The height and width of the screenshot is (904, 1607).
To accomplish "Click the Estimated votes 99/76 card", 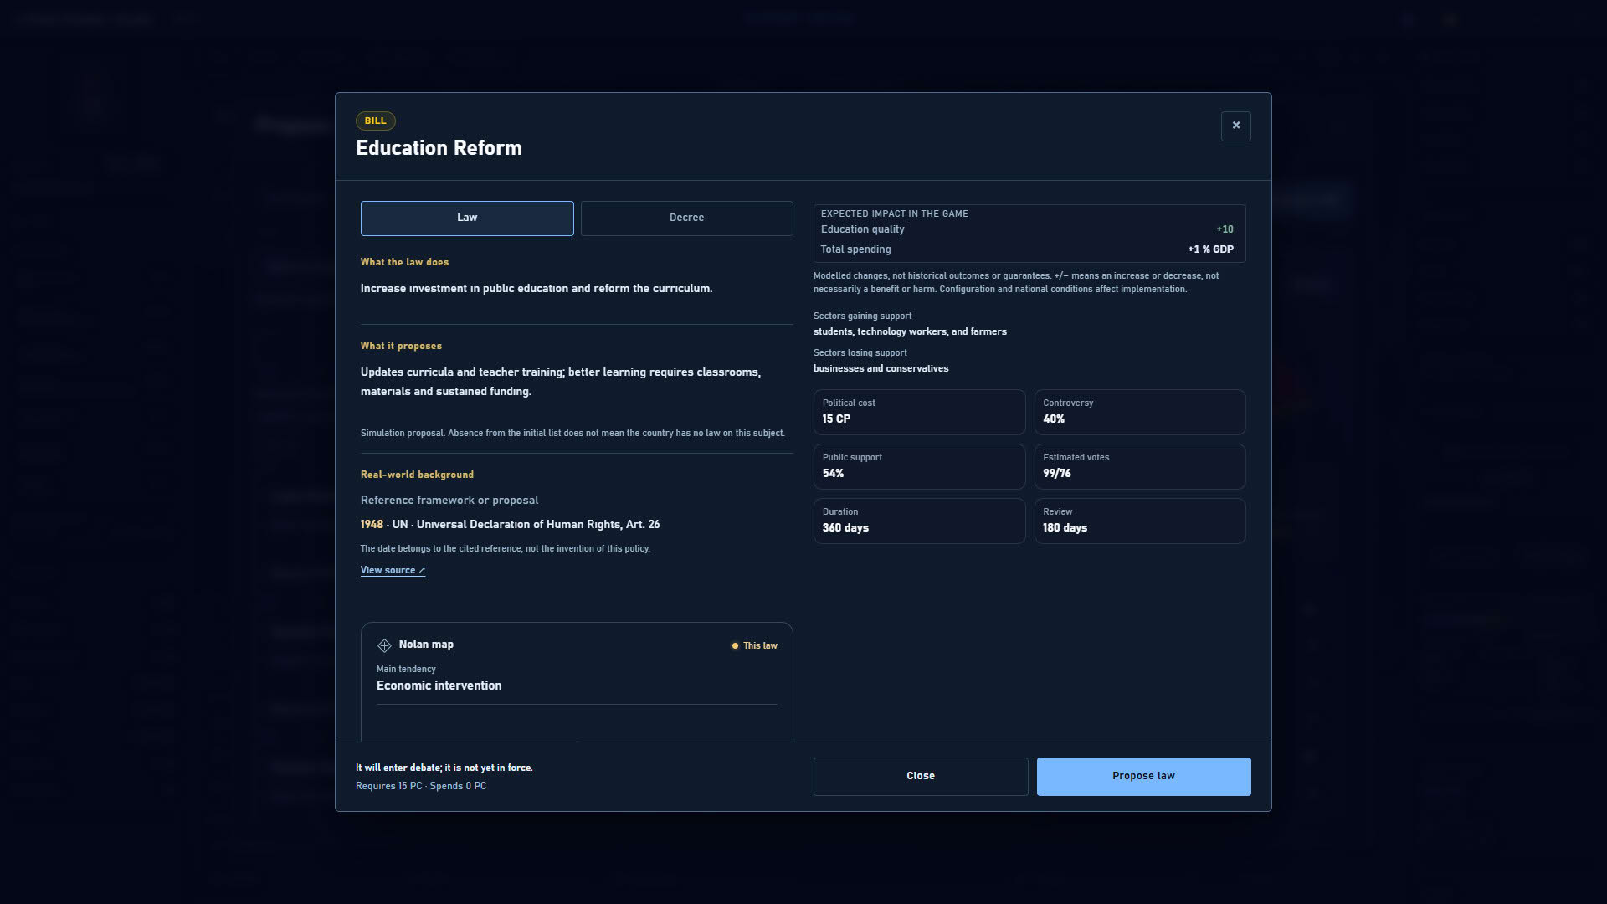I will tap(1140, 466).
